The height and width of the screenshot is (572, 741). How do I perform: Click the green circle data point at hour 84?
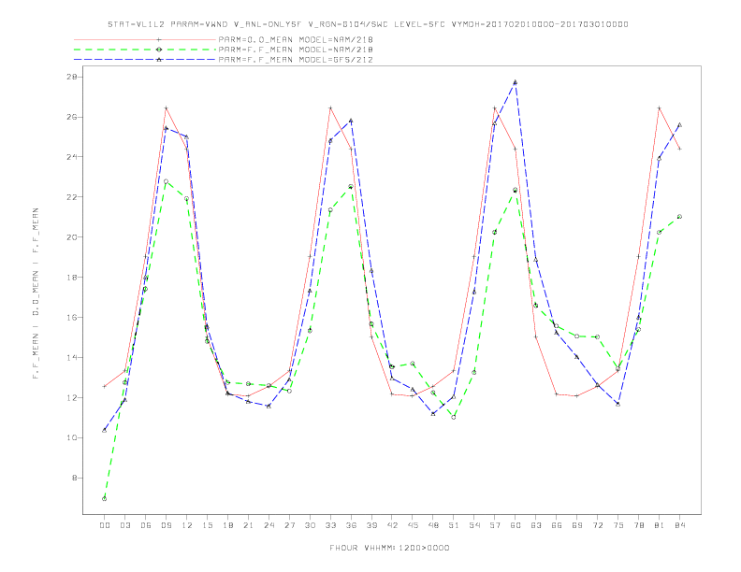tap(679, 217)
